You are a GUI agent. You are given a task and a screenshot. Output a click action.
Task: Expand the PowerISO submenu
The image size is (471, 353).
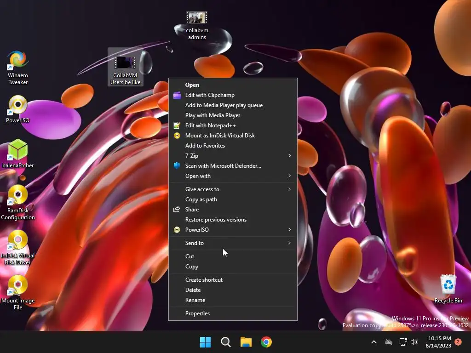click(233, 230)
